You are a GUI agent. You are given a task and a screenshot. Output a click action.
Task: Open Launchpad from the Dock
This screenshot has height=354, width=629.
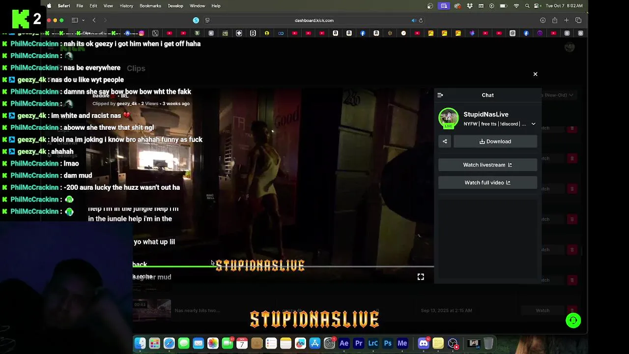click(x=154, y=343)
